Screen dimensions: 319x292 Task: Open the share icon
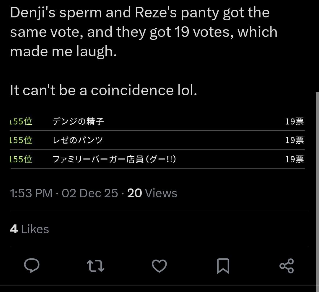(287, 265)
